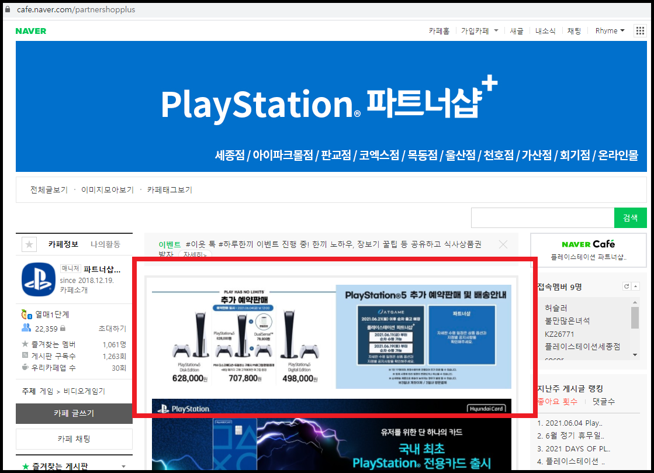Click the address bar URL

pyautogui.click(x=76, y=9)
